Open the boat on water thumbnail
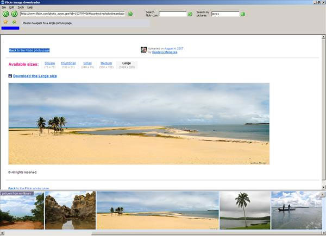This screenshot has height=236, width=326. [x=297, y=211]
